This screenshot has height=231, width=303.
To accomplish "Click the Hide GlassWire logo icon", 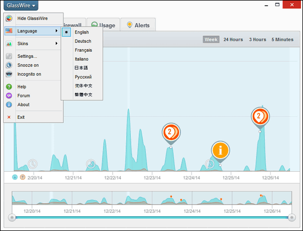I will 9,18.
